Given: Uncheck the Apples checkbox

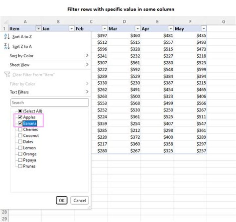Looking at the screenshot, I should pyautogui.click(x=20, y=117).
